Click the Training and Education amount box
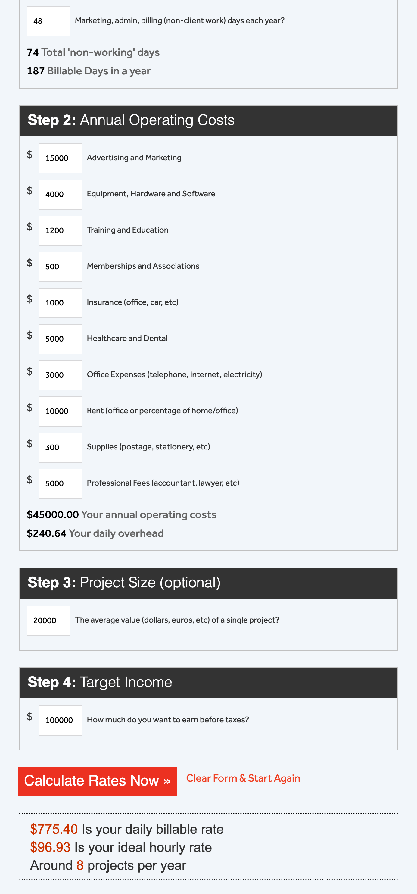Image resolution: width=417 pixels, height=894 pixels. pos(60,230)
